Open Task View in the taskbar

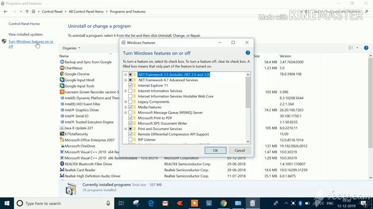[x=121, y=203]
